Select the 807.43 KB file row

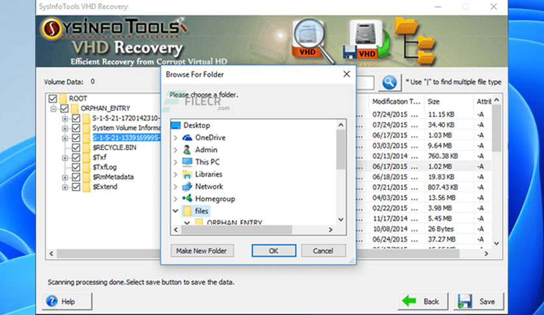click(x=425, y=187)
